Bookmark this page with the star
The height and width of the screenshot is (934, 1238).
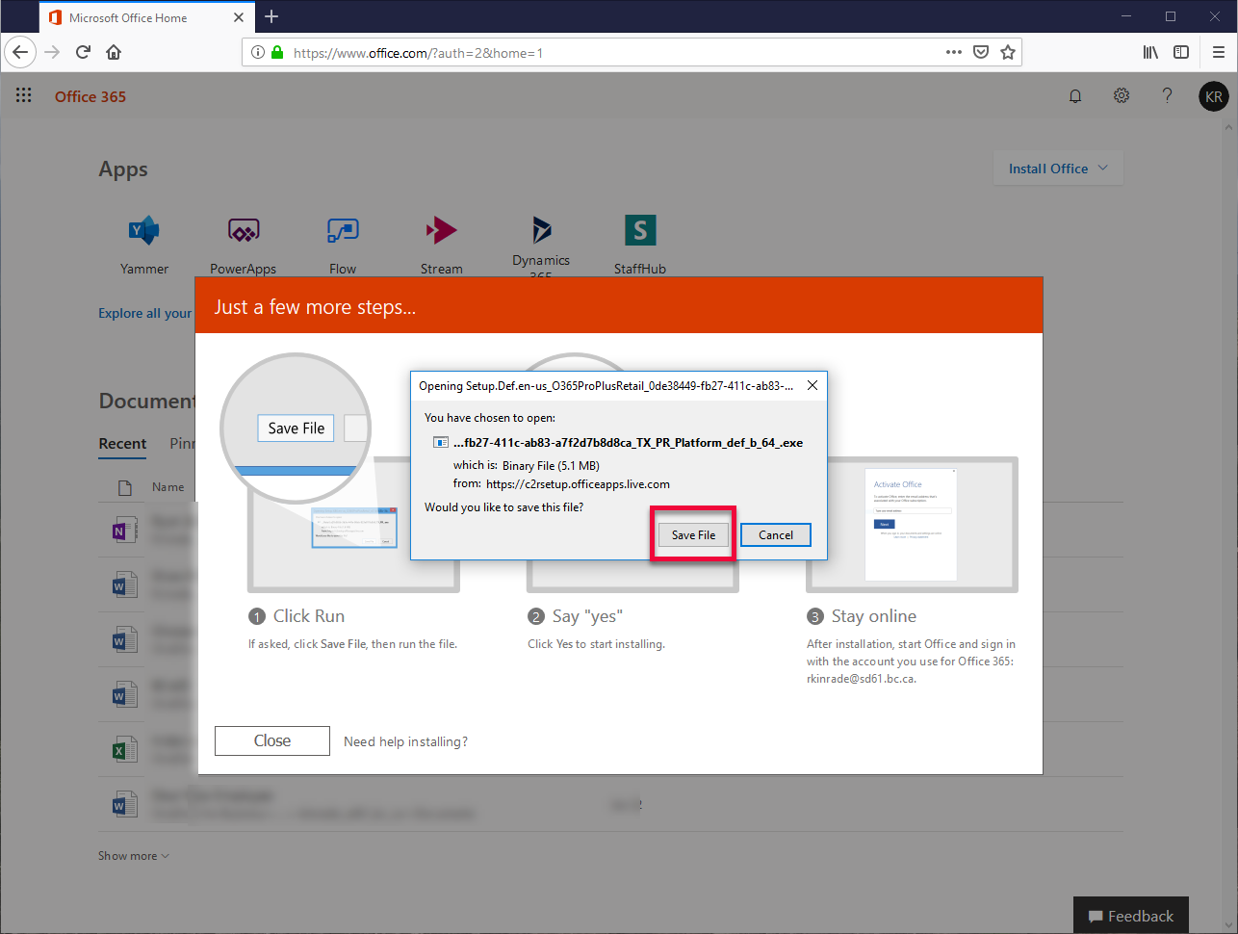coord(1008,52)
